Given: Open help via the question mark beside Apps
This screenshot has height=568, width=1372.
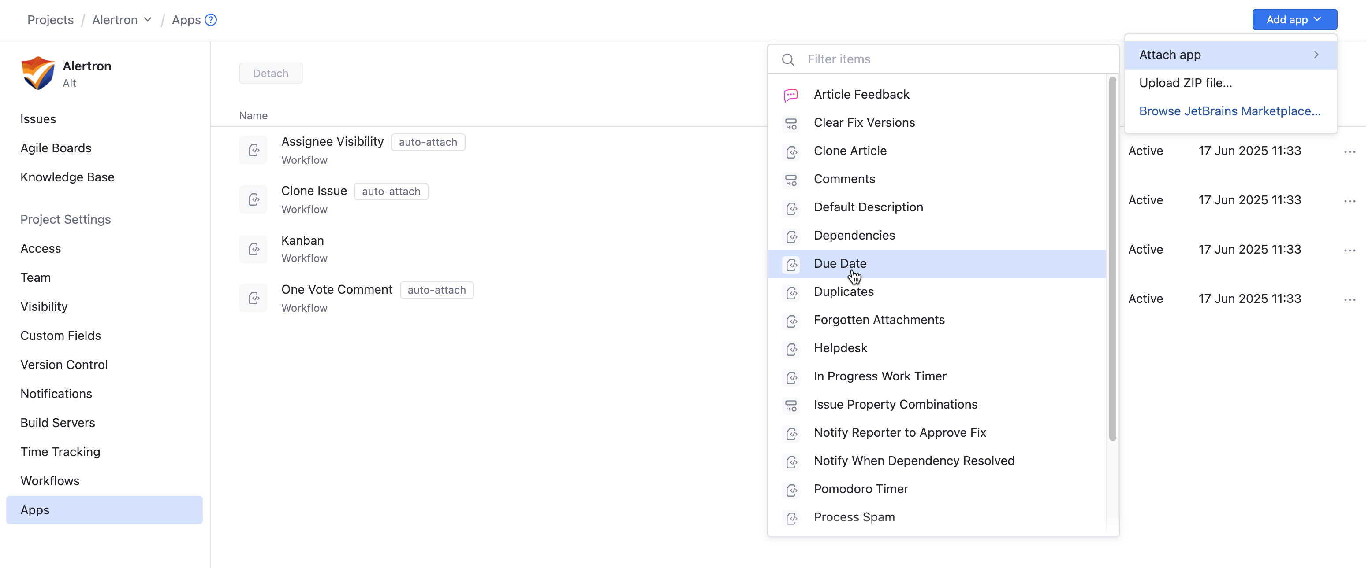Looking at the screenshot, I should [212, 20].
